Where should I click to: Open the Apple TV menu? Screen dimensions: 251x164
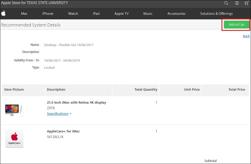click(x=122, y=14)
